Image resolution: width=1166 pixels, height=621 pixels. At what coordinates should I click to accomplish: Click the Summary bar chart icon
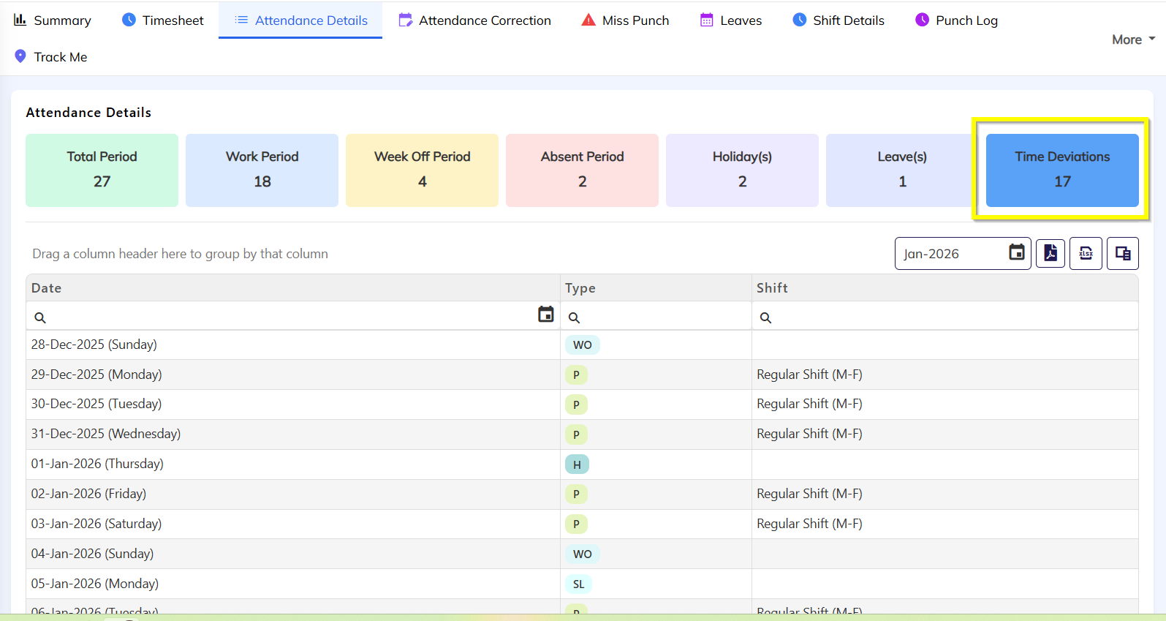click(x=20, y=19)
